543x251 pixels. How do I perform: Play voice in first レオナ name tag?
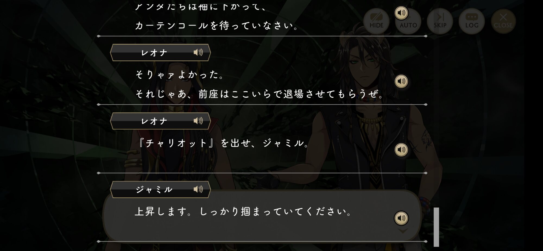(x=198, y=52)
